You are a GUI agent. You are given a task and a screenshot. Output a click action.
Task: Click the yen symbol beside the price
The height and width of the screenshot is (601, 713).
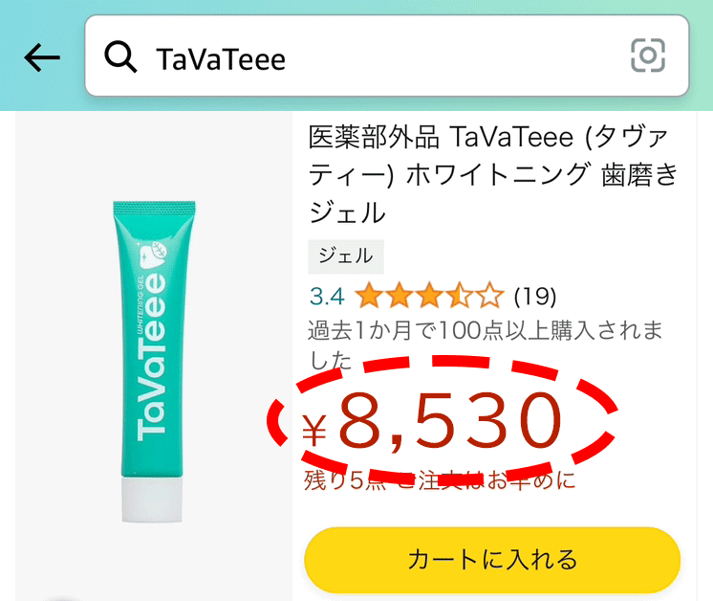[314, 431]
